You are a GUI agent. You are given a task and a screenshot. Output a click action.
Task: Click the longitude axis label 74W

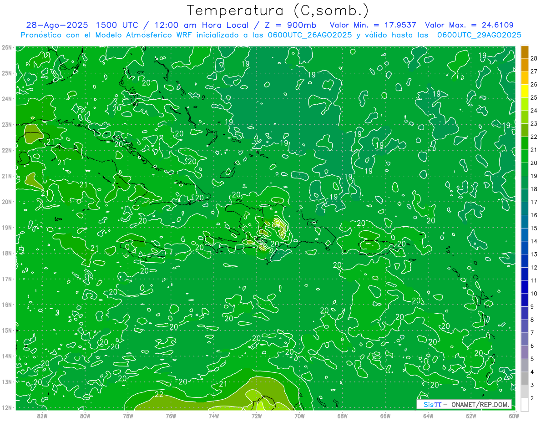(x=213, y=416)
